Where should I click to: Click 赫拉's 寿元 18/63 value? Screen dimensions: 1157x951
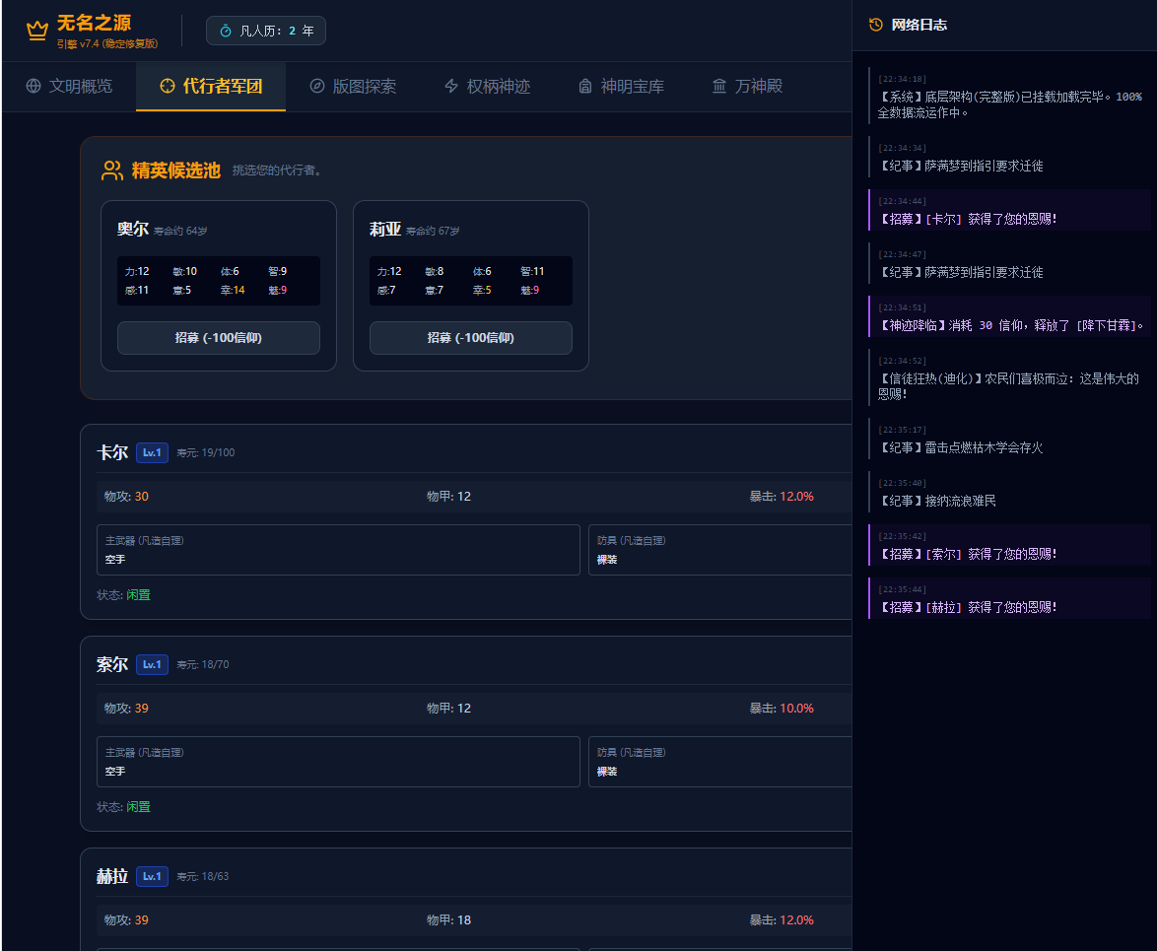203,876
